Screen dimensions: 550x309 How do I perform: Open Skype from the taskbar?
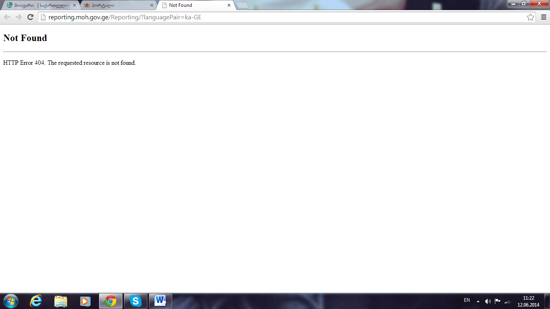[136, 301]
